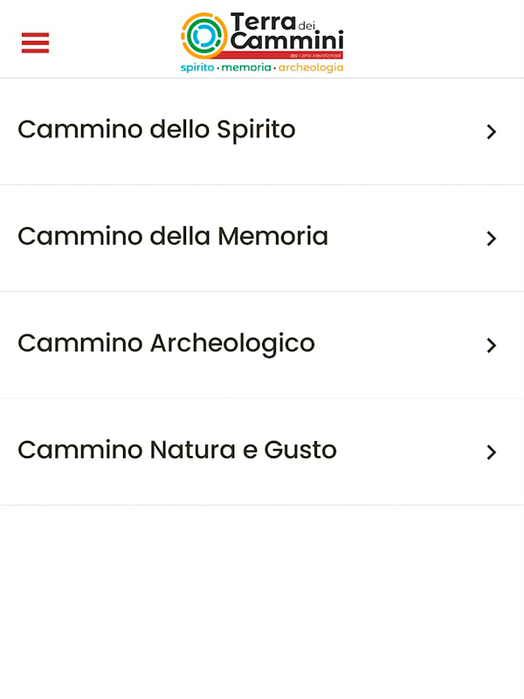Go to Cammino Natura e Gusto
524x699 pixels.
click(177, 450)
